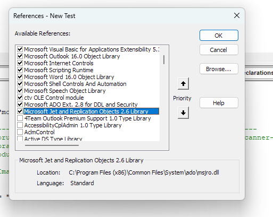Close the References dialog with X
Viewport: 273px width, 217px height.
click(237, 15)
